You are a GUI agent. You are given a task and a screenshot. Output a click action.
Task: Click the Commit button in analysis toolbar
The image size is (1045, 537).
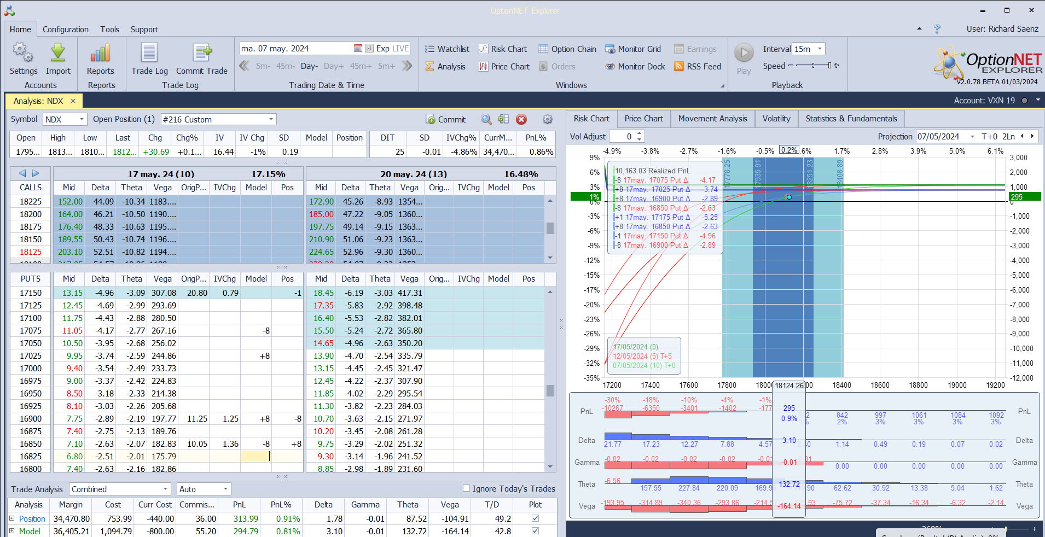(x=445, y=119)
